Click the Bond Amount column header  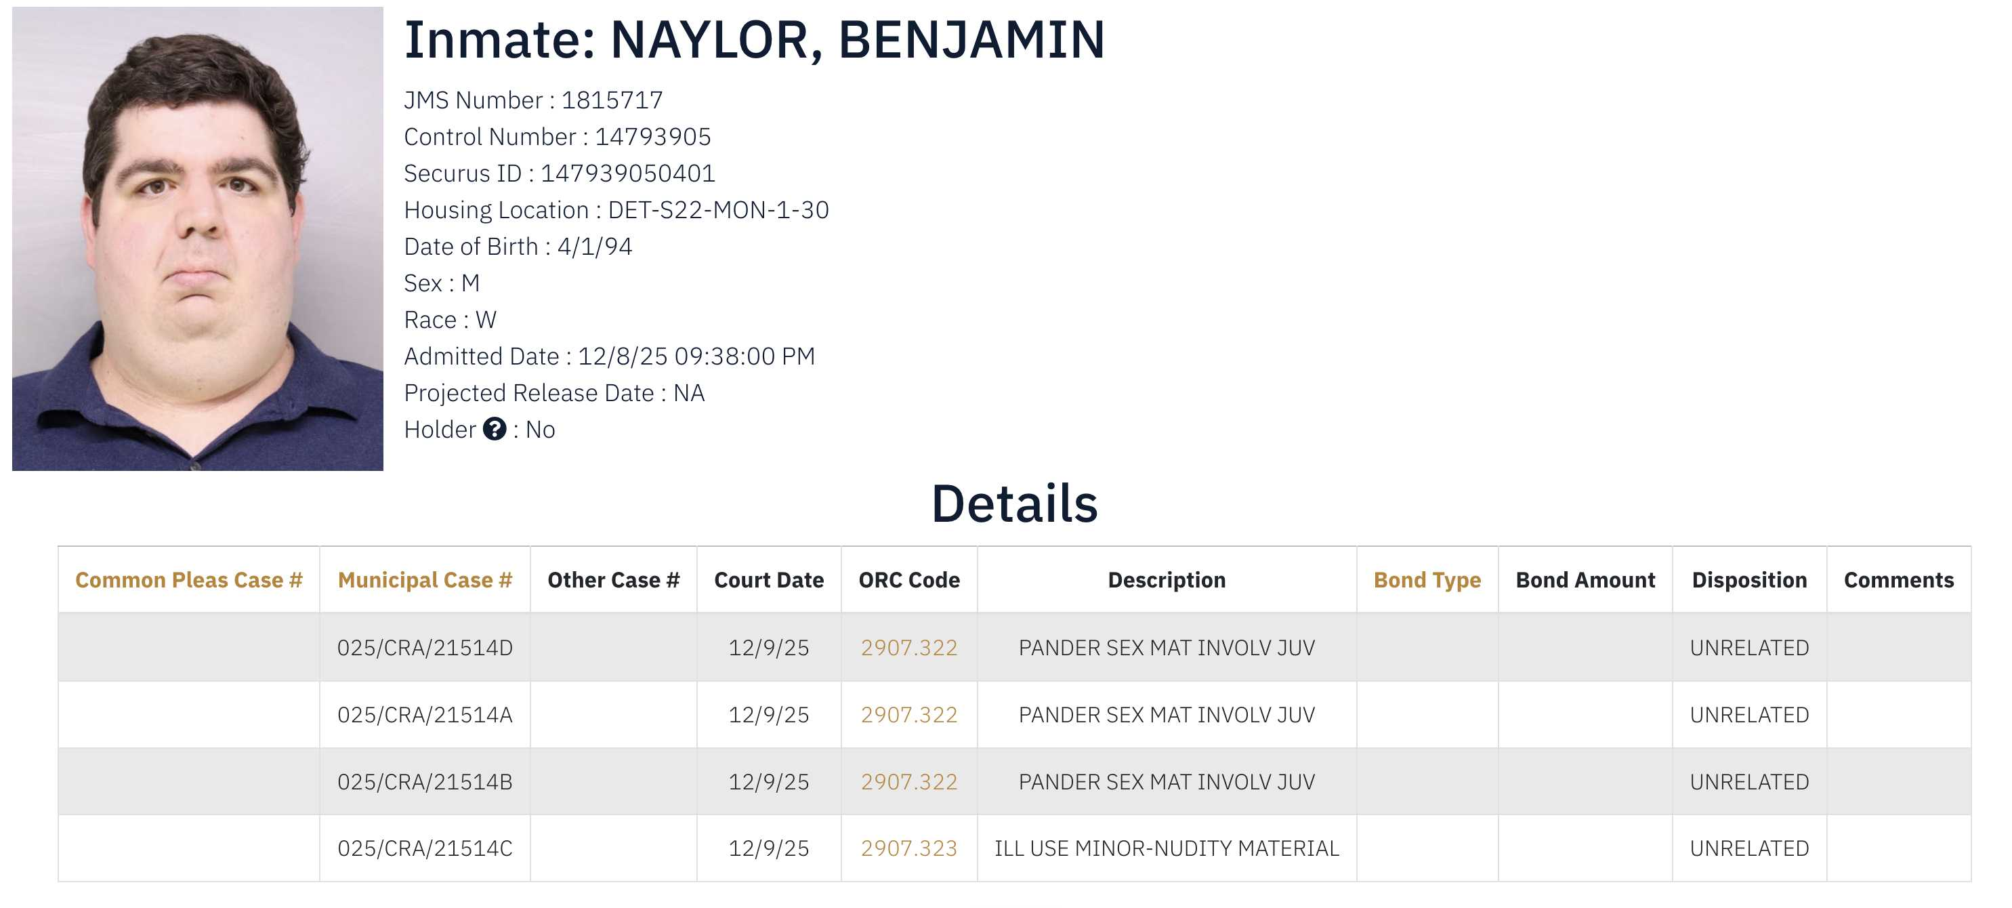click(1585, 580)
